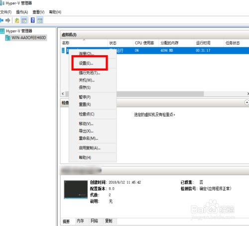Sort by 运行时间 column header

(x=209, y=43)
